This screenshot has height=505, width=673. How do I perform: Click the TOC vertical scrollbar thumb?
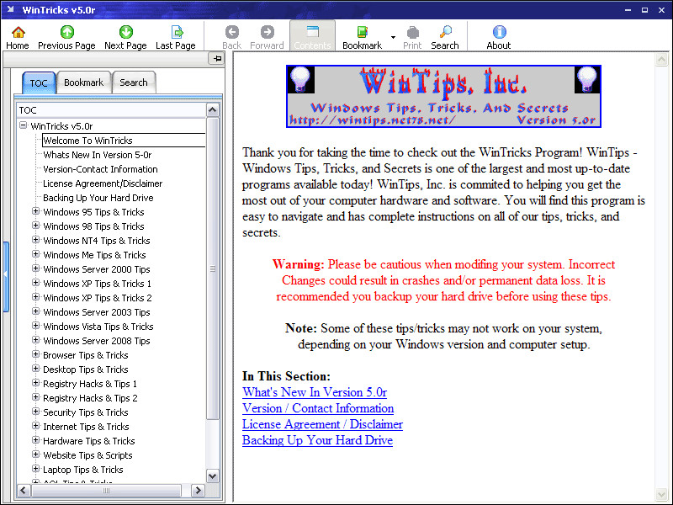tap(213, 268)
